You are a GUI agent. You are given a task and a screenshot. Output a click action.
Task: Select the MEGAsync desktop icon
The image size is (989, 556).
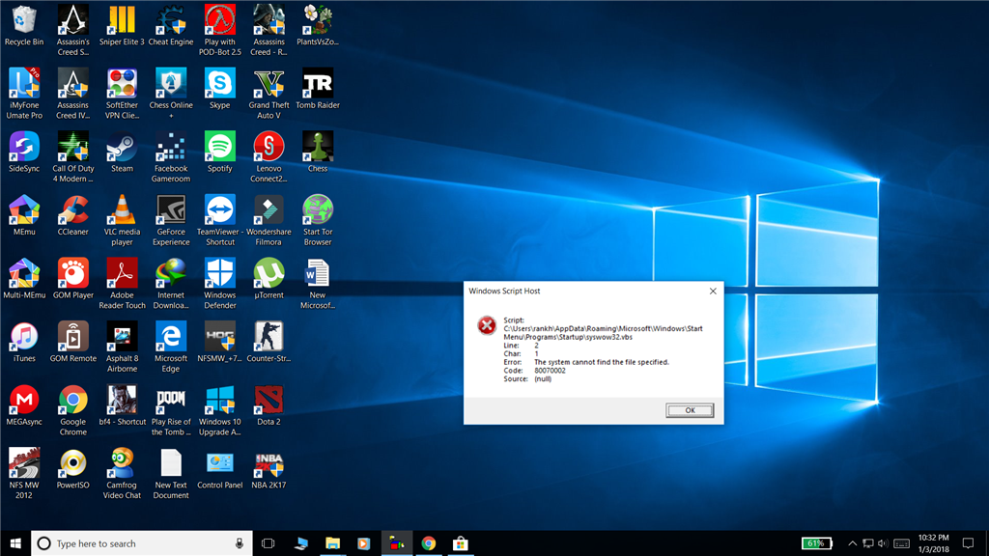tap(24, 405)
